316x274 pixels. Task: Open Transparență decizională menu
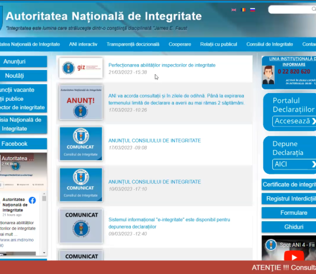click(x=133, y=44)
